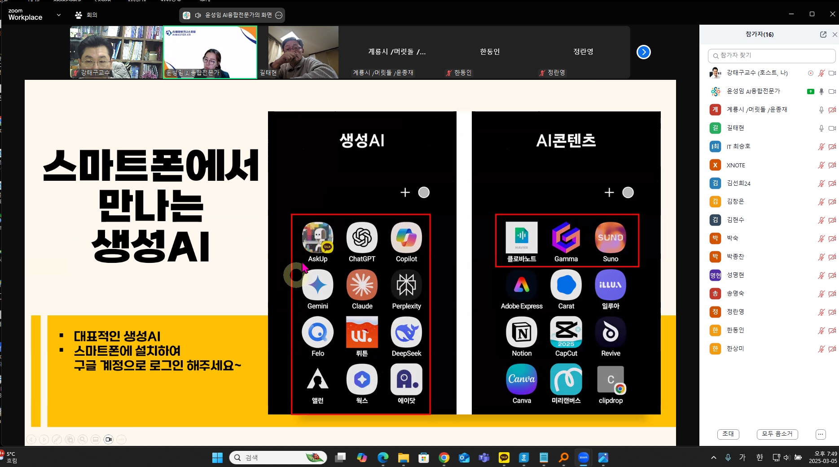The image size is (839, 467).
Task: Click the Gamma app icon on slide
Action: tap(566, 238)
